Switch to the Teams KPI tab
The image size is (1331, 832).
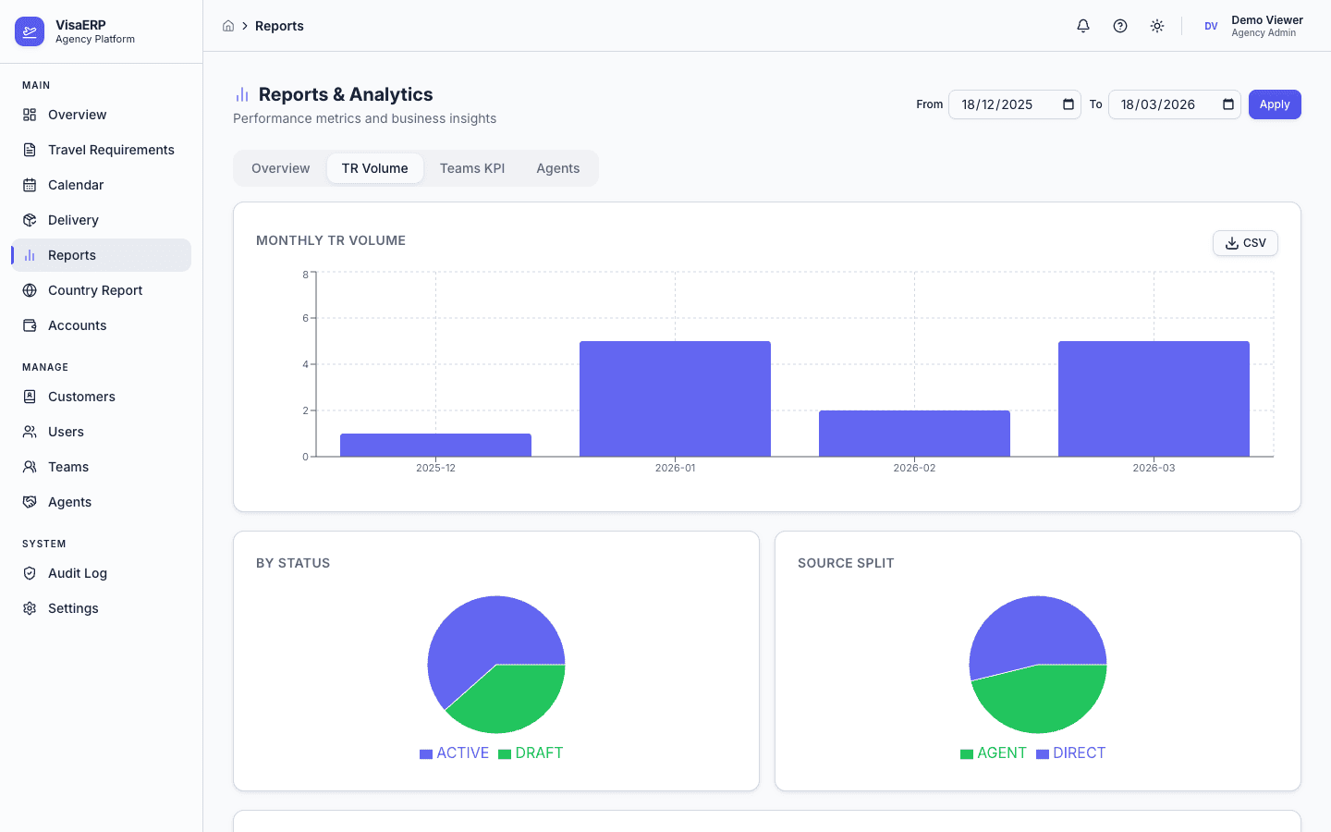(x=471, y=167)
